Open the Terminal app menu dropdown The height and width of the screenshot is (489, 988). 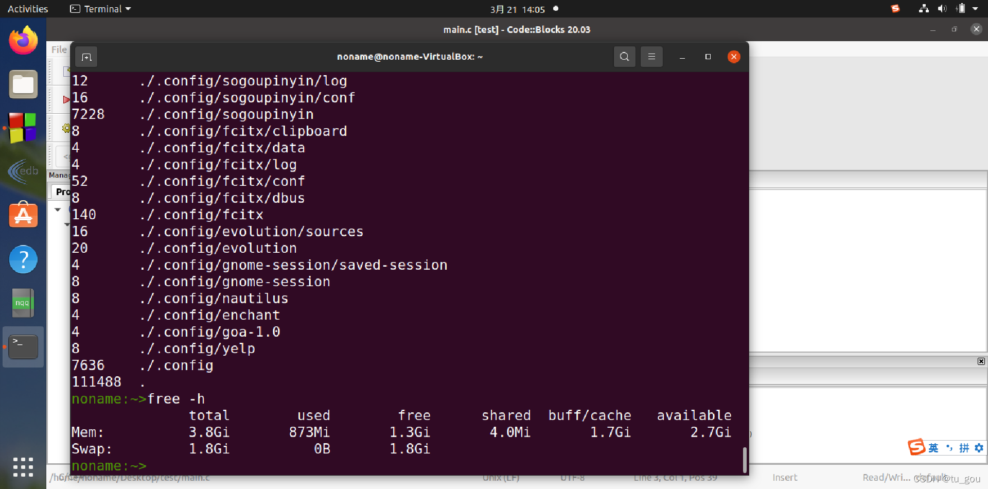(100, 9)
